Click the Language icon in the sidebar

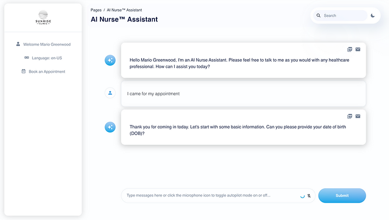click(27, 58)
